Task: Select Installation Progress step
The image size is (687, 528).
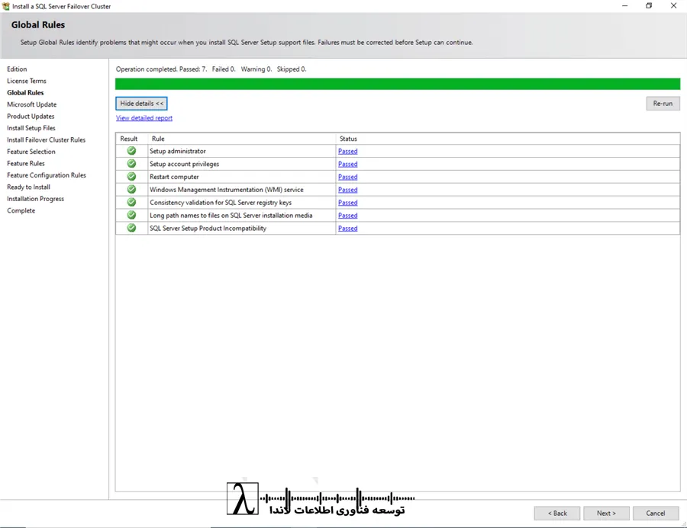Action: tap(35, 199)
